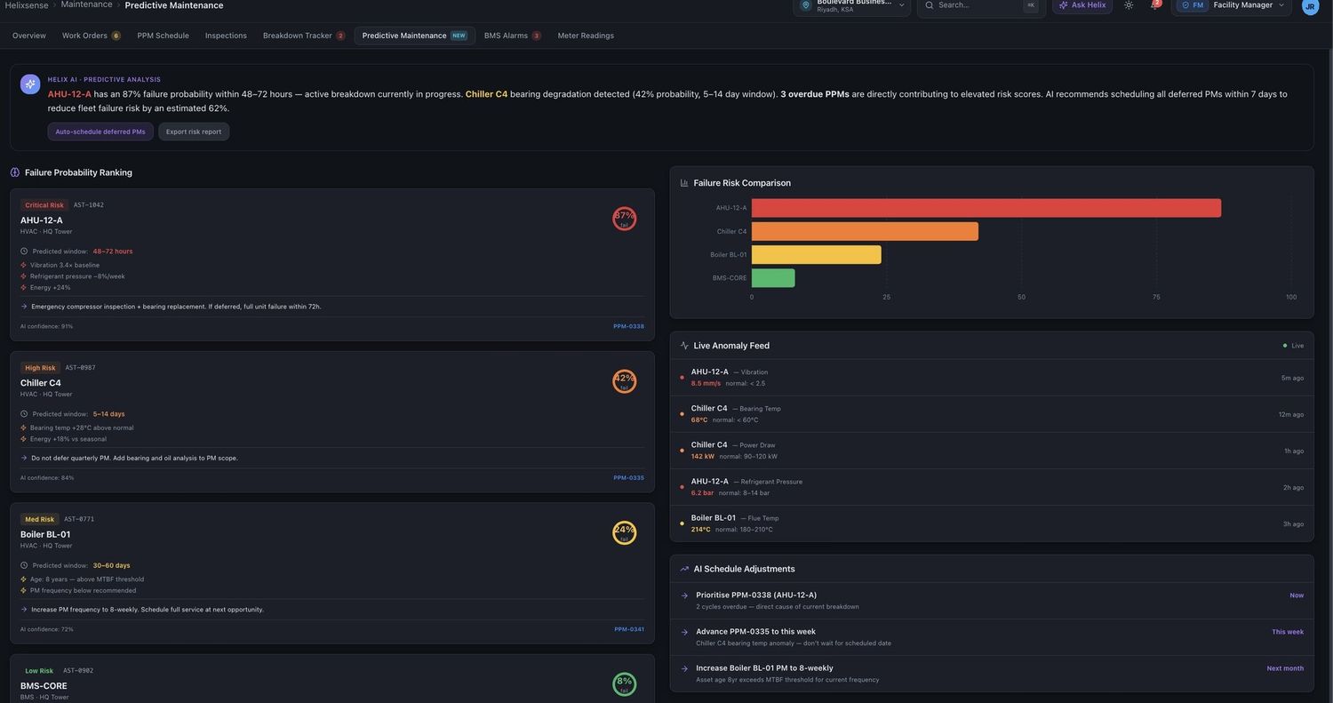Select the BMS Alarms tab
Viewport: 1333px width, 703px height.
coord(512,36)
